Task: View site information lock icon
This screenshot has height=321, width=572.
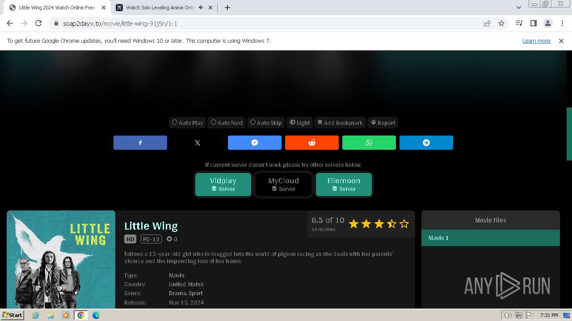Action: (56, 24)
